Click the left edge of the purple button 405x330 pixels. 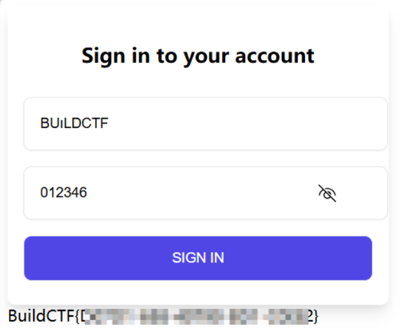point(29,258)
